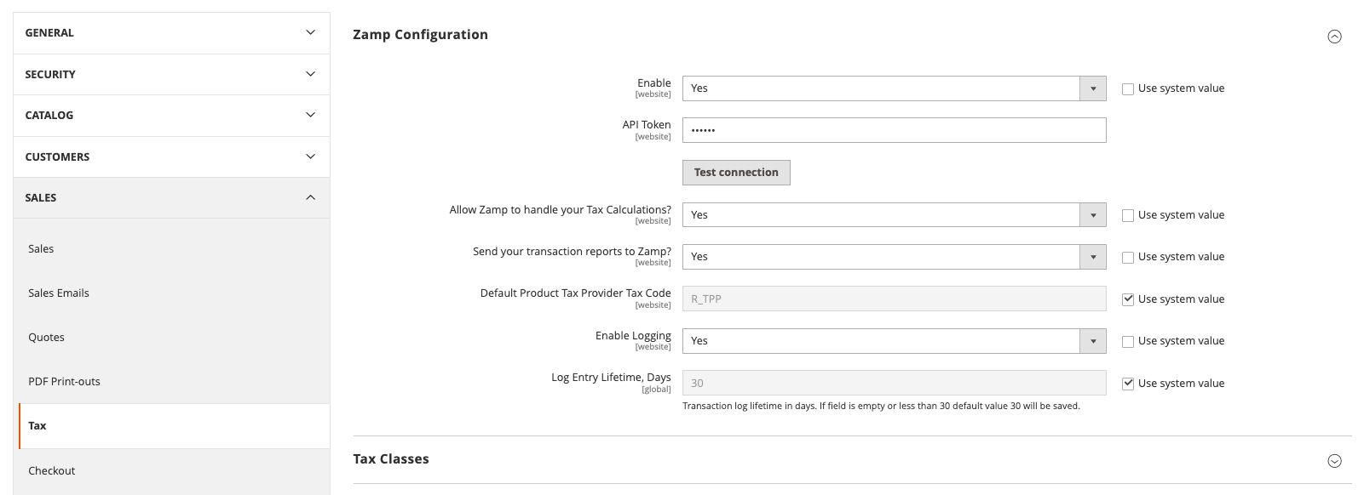Click the API Token label
Viewport: 1364px width, 495px height.
tap(647, 125)
